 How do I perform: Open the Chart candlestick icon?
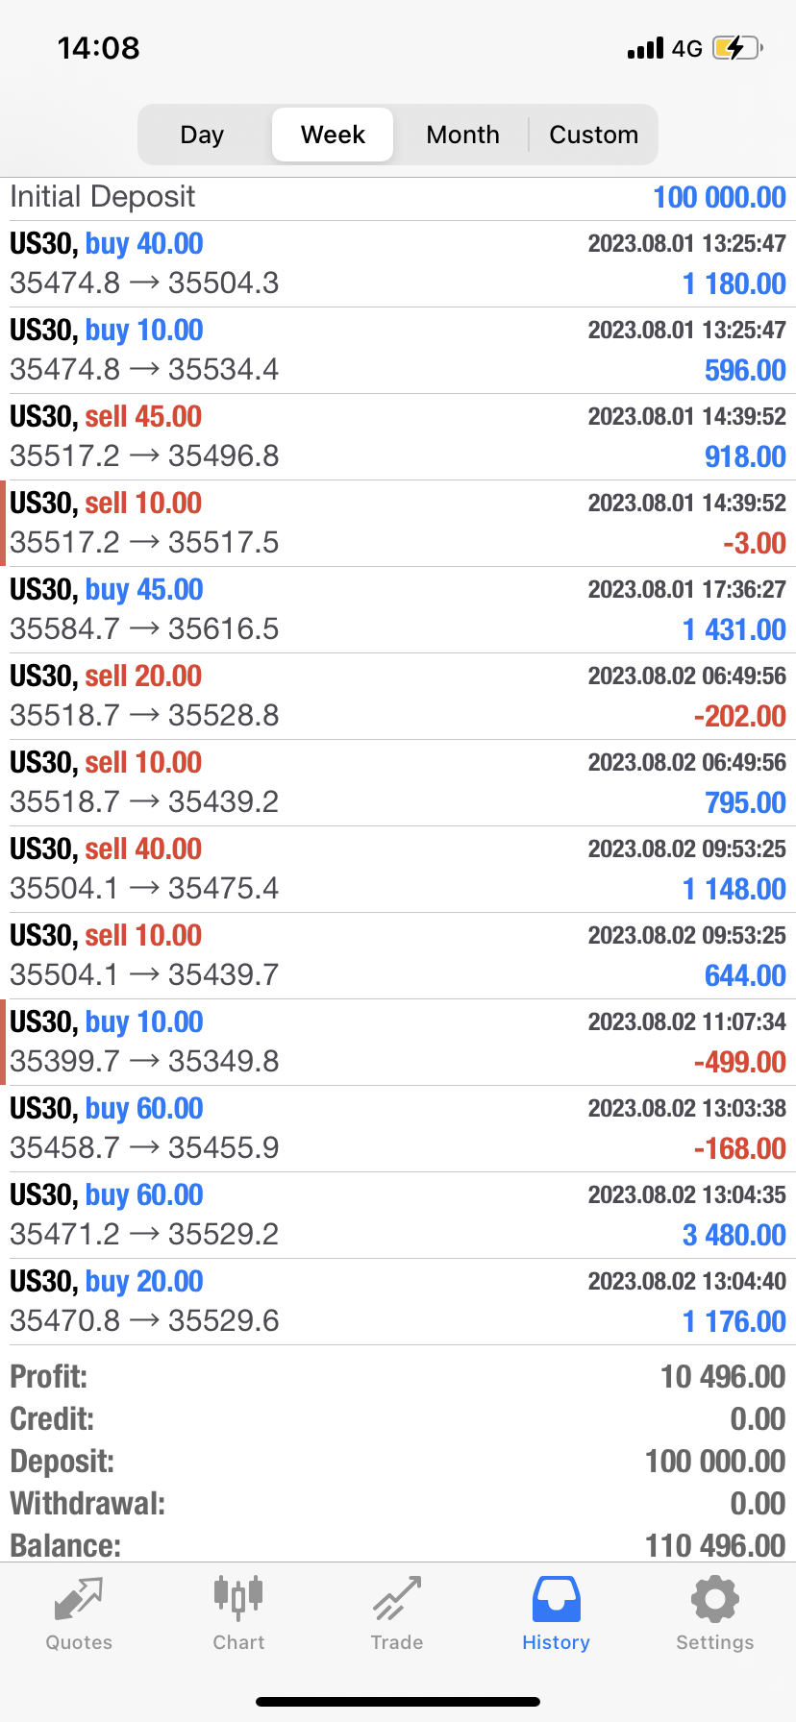pos(238,1598)
